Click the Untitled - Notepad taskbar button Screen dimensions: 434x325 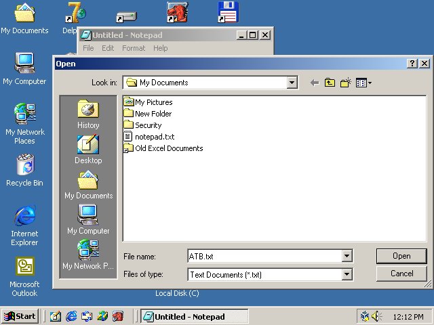[x=195, y=316]
